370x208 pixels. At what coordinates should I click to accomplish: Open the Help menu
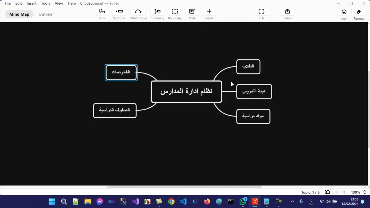(x=72, y=3)
